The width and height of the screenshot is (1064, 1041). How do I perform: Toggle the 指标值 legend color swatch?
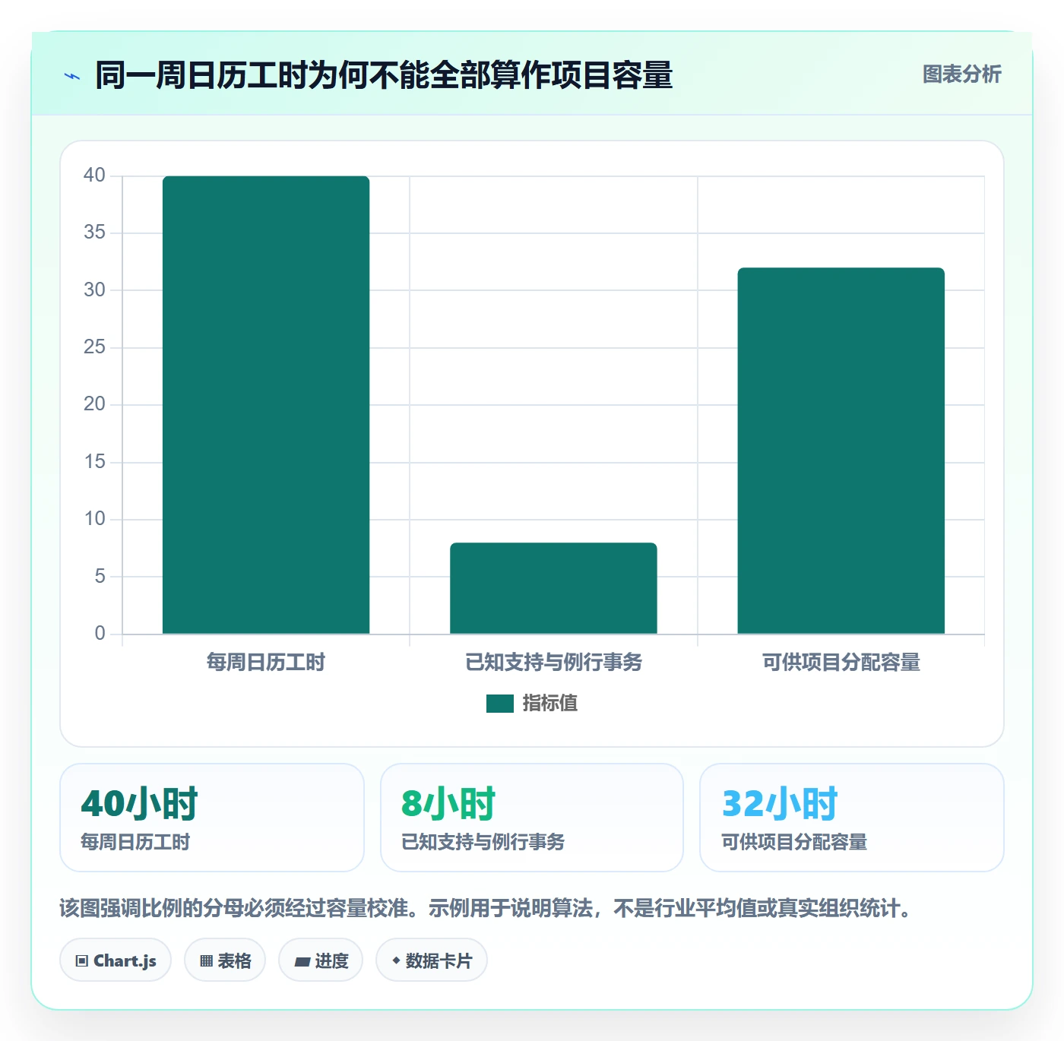click(x=500, y=704)
